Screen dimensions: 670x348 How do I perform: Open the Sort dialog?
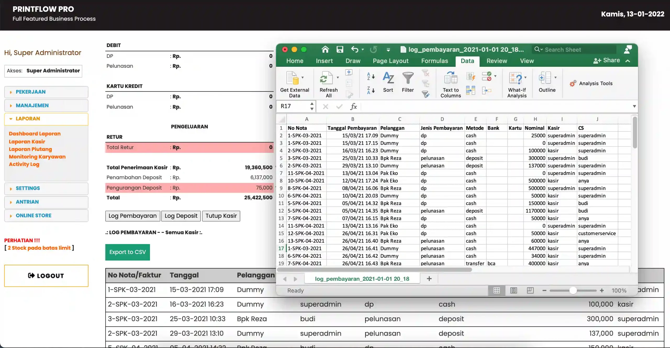(388, 82)
